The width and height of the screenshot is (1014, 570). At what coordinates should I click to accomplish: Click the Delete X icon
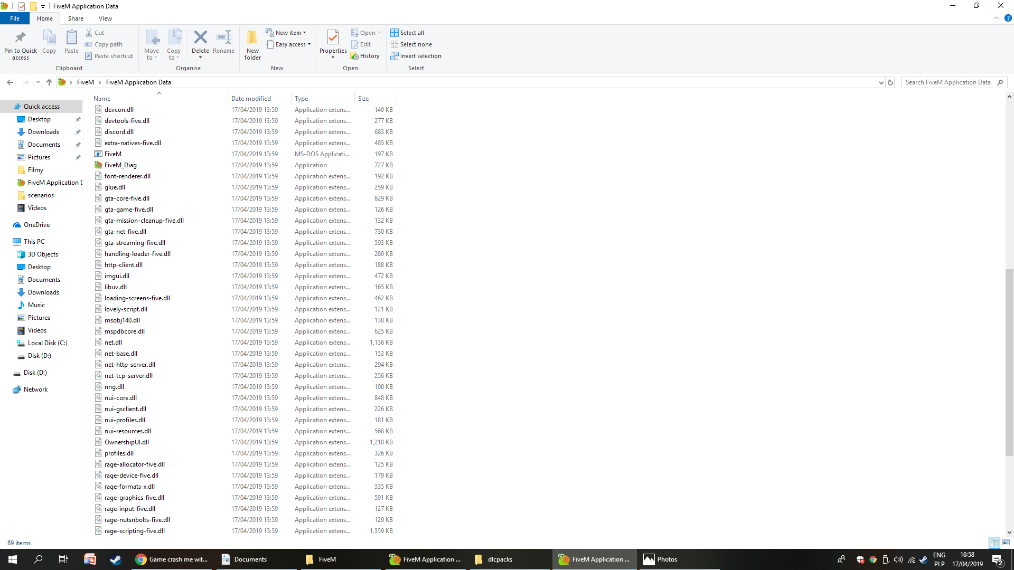coord(200,37)
